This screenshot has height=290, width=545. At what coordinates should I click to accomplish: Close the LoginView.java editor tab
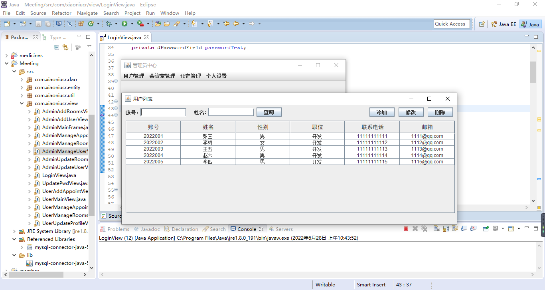pos(146,37)
